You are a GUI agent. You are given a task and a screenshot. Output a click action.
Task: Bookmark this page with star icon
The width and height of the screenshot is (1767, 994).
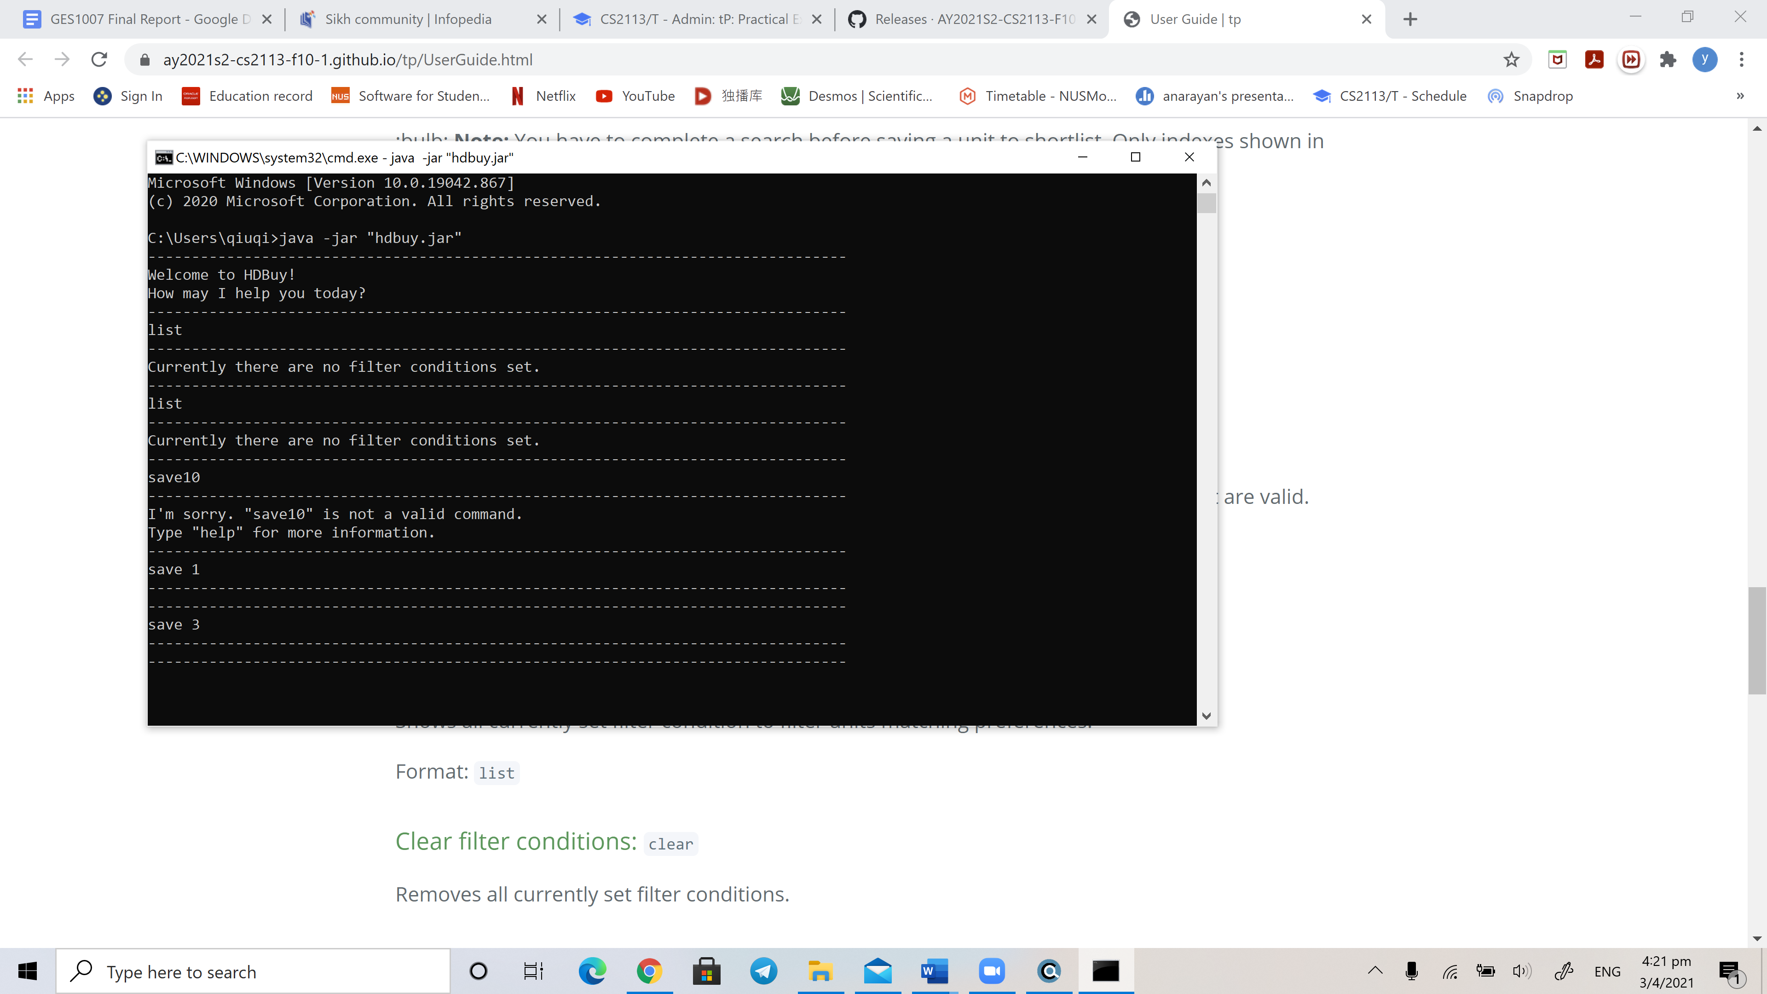click(1511, 60)
